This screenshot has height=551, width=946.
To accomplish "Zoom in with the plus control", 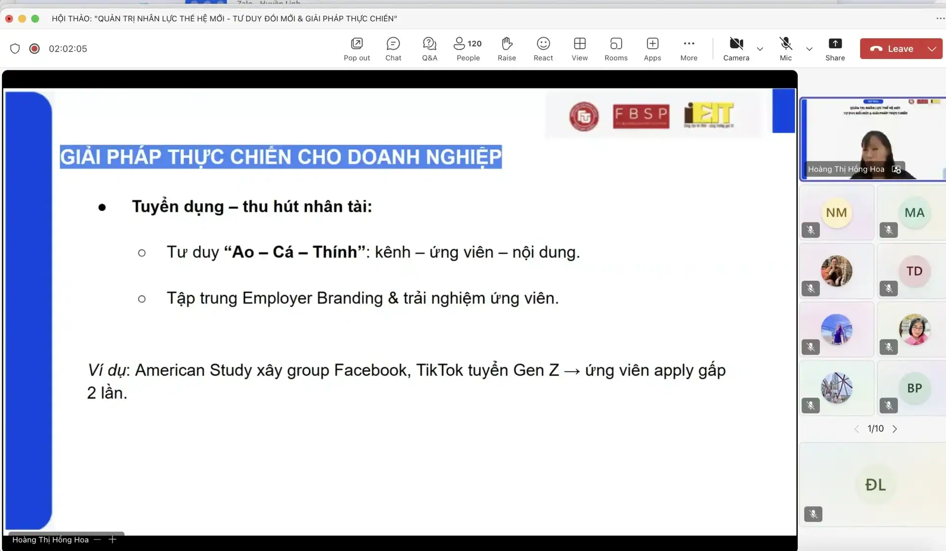I will pyautogui.click(x=112, y=539).
